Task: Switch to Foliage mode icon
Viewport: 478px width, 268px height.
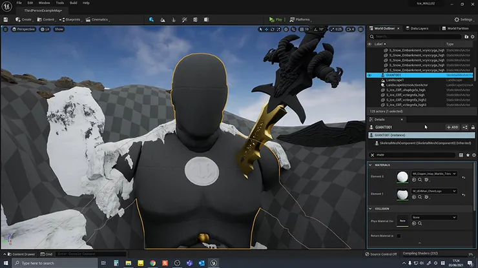Action: 174,19
